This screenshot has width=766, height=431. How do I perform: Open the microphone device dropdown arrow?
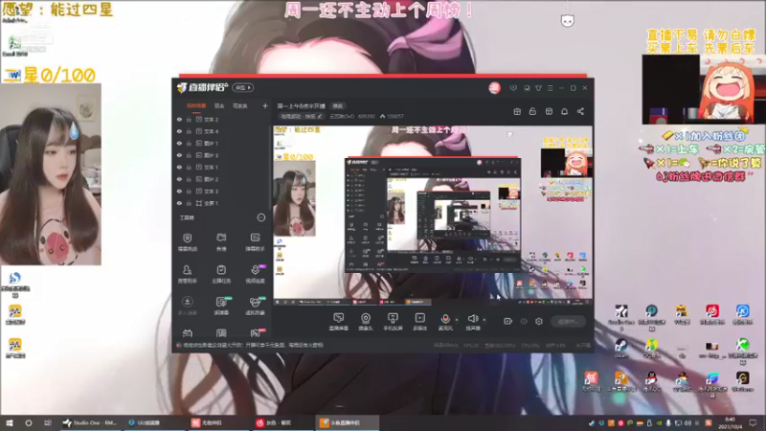(457, 320)
